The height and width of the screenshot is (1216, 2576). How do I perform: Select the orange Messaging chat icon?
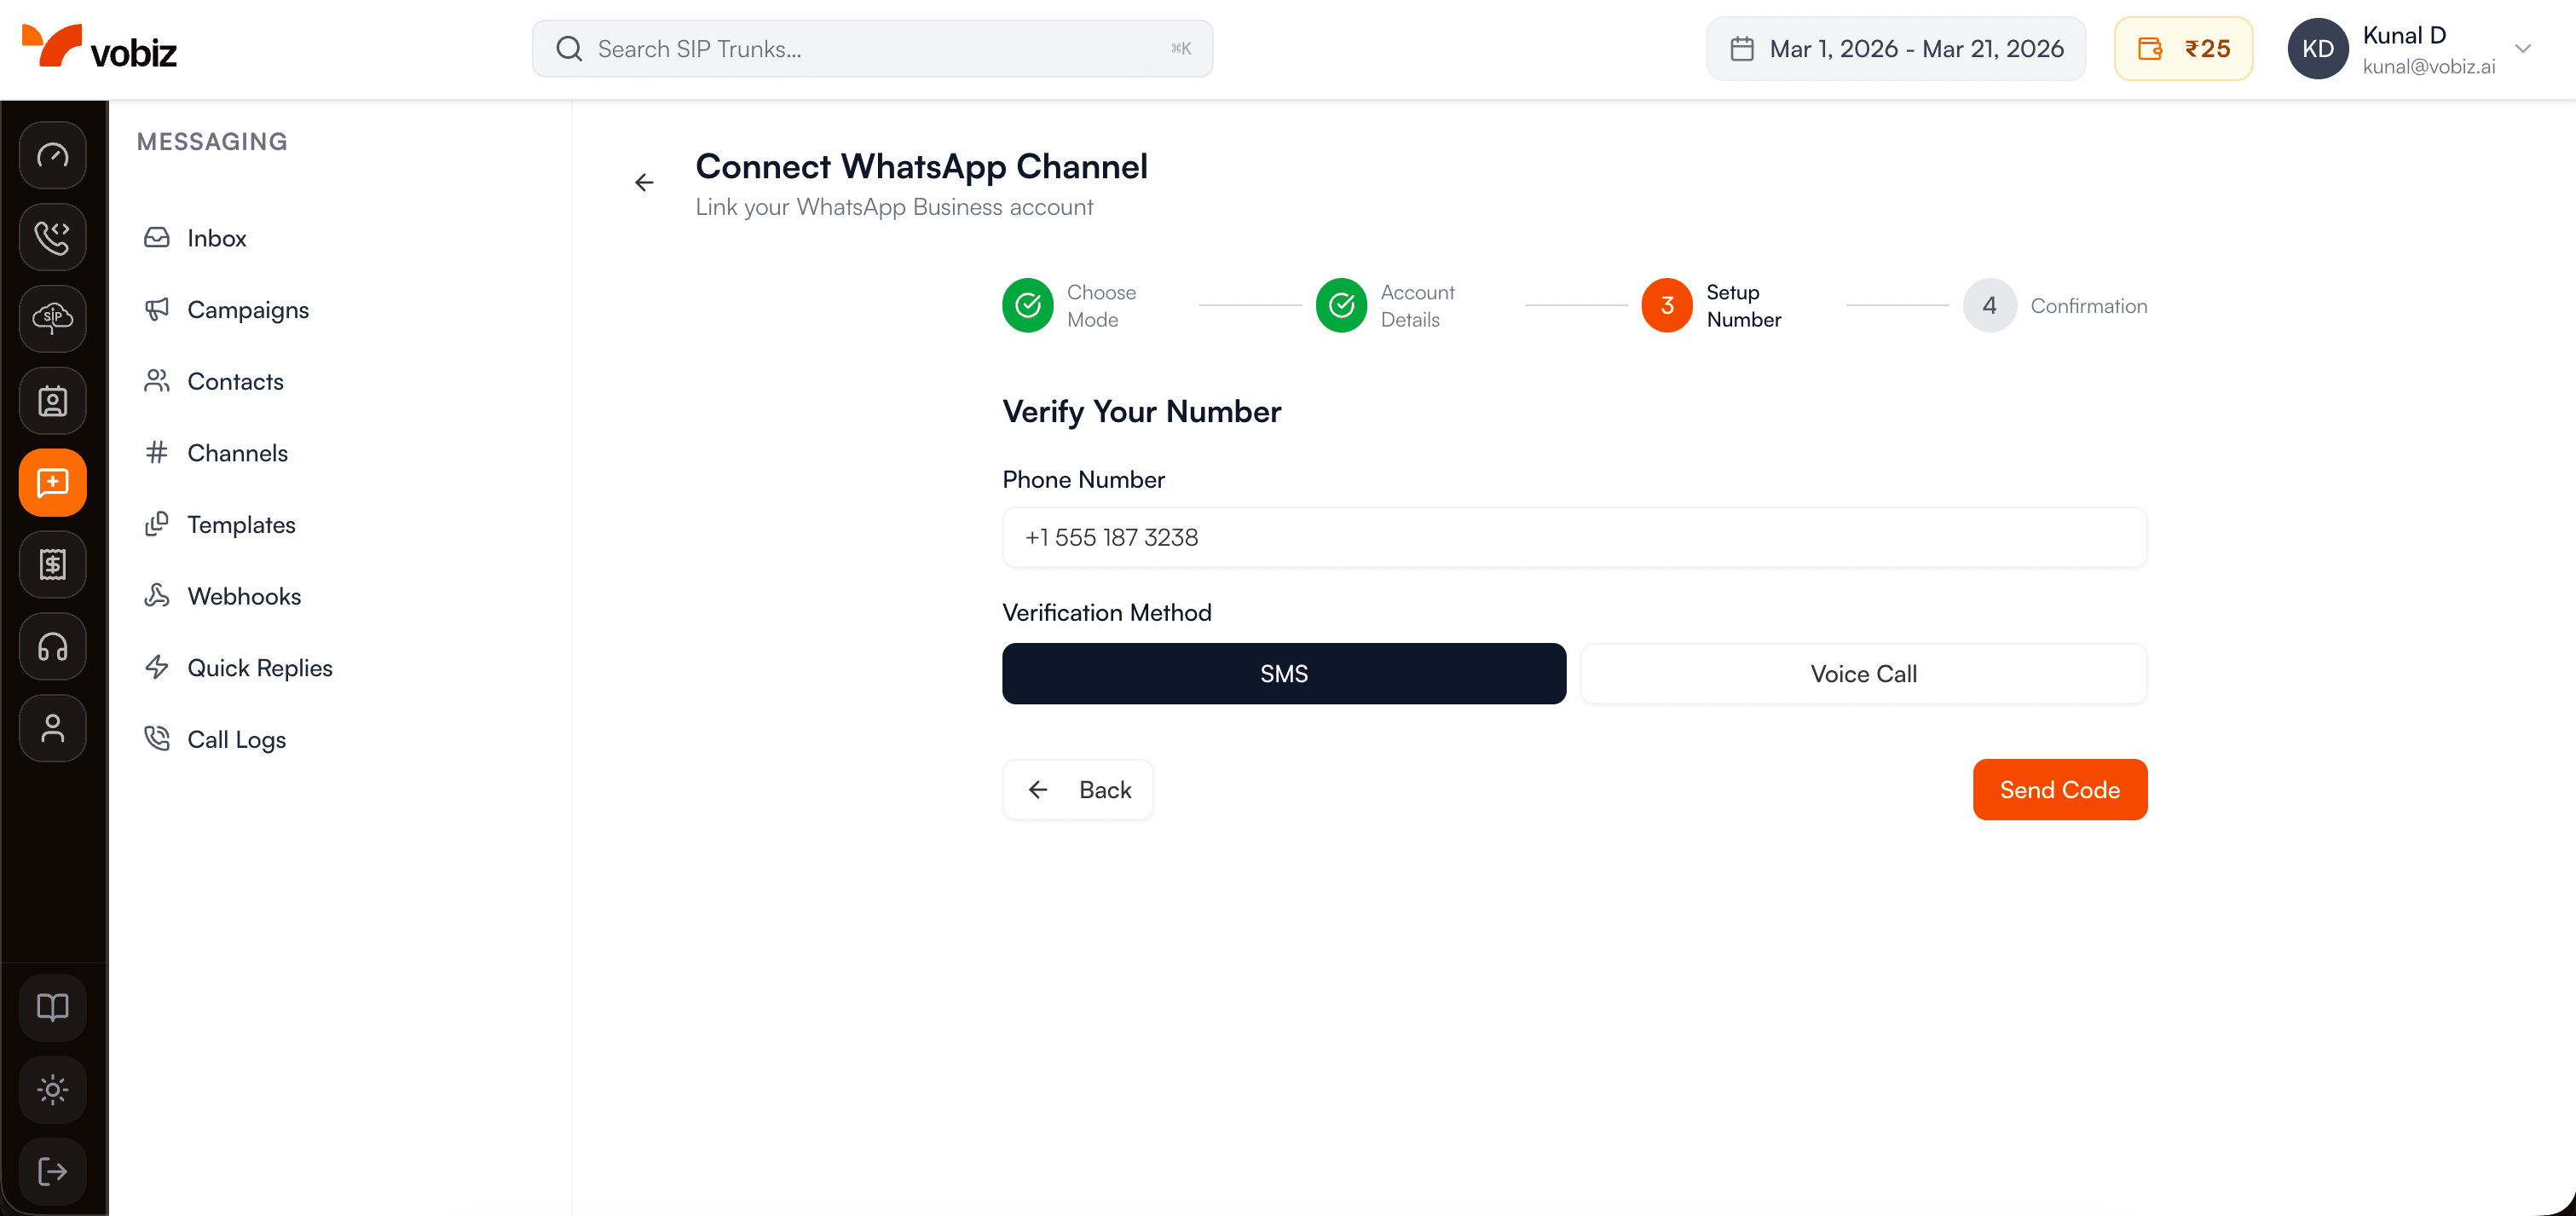point(52,482)
